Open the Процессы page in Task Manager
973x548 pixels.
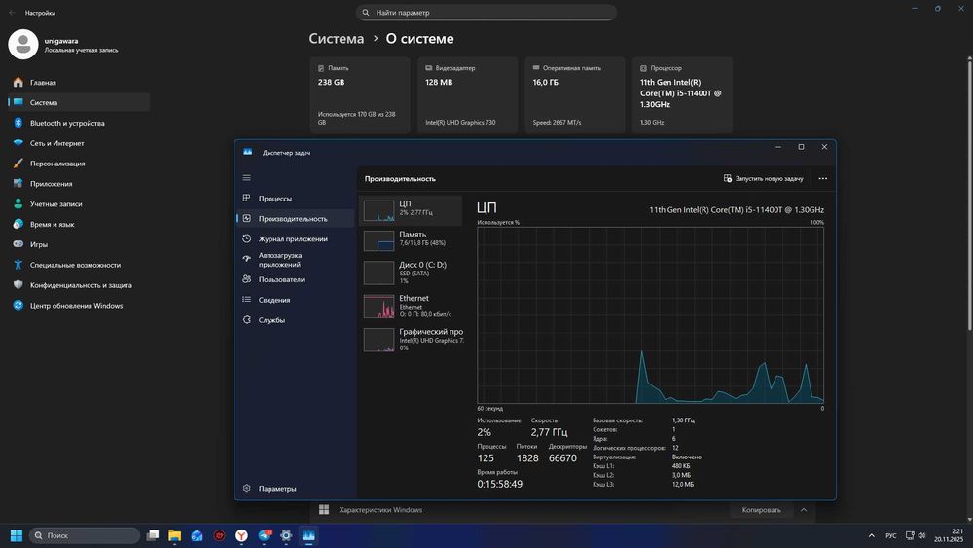pos(294,199)
